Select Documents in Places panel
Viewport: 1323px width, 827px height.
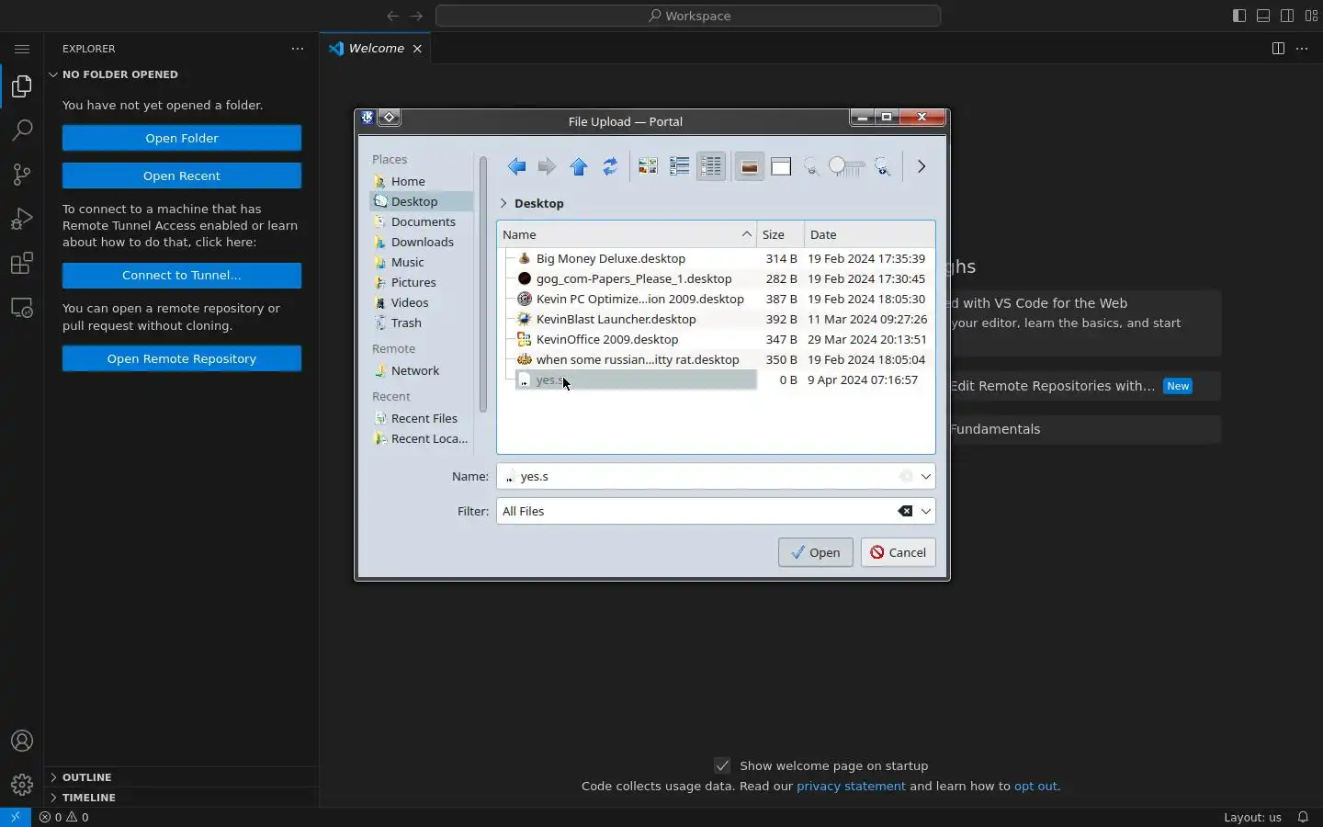pos(423,221)
